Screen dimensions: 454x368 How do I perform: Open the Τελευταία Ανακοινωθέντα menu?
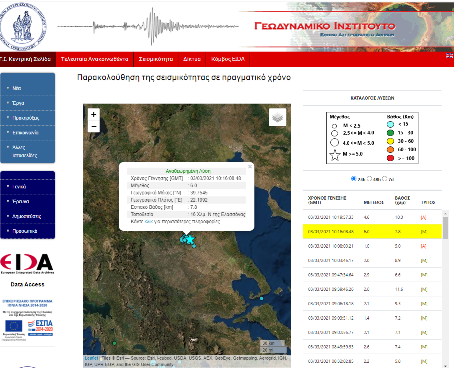94,59
